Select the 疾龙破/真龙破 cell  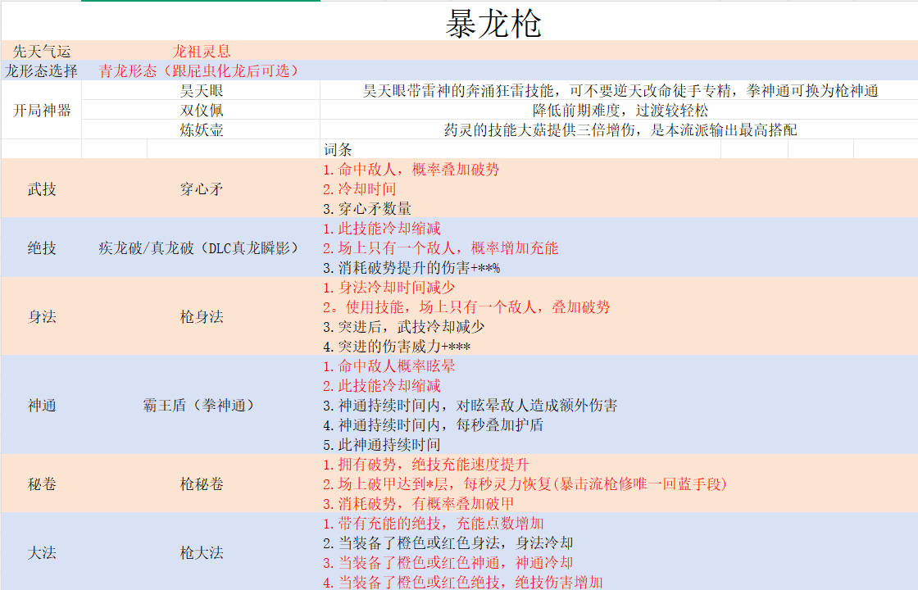pyautogui.click(x=199, y=247)
